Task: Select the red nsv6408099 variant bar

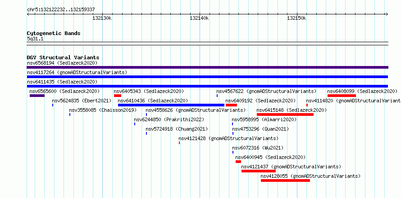Action: (x=342, y=96)
